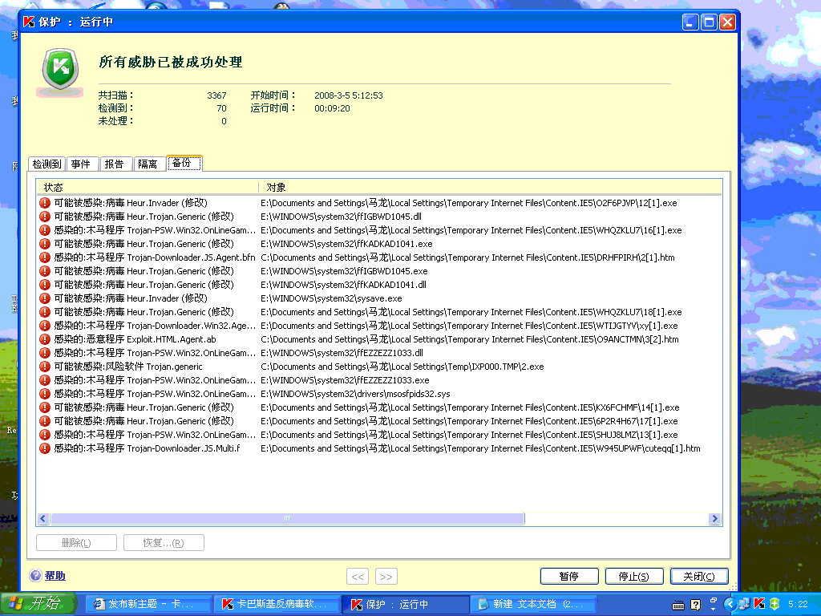This screenshot has height=616, width=821.
Task: Click the icon of the 风险软件 Trojan.generic row
Action: [45, 366]
